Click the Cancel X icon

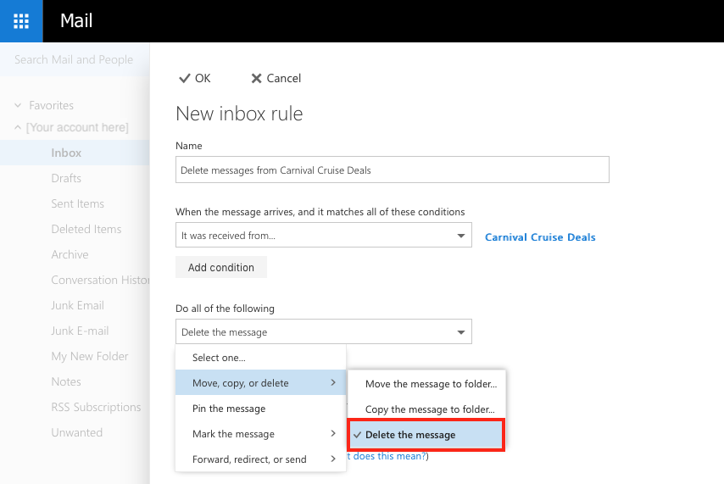(x=256, y=78)
